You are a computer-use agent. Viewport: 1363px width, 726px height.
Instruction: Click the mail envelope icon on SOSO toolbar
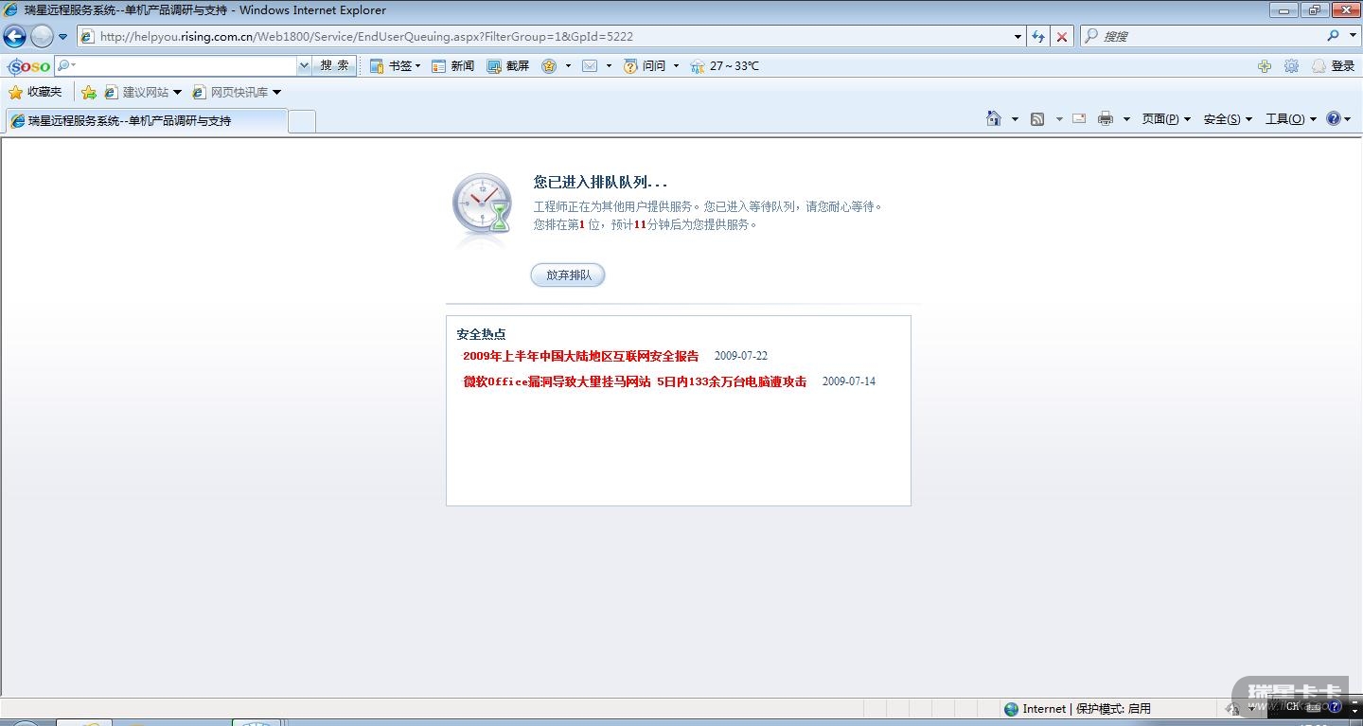coord(590,66)
